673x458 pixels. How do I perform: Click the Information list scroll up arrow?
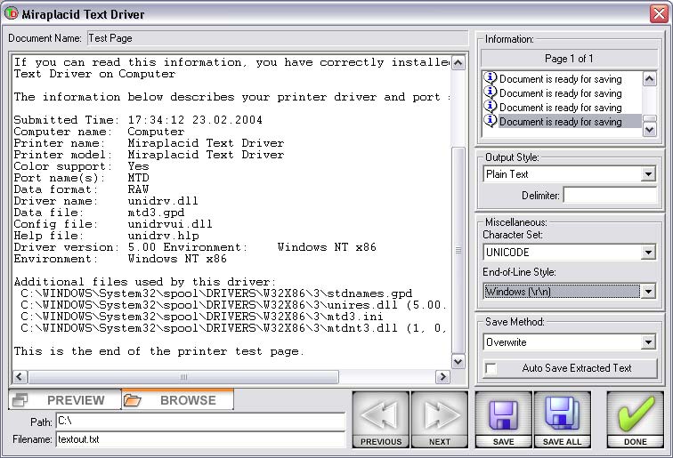point(649,79)
